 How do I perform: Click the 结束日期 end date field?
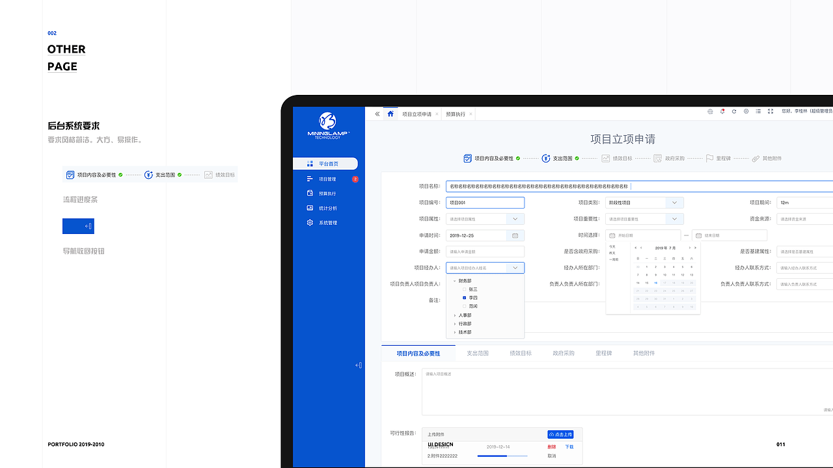pos(730,235)
